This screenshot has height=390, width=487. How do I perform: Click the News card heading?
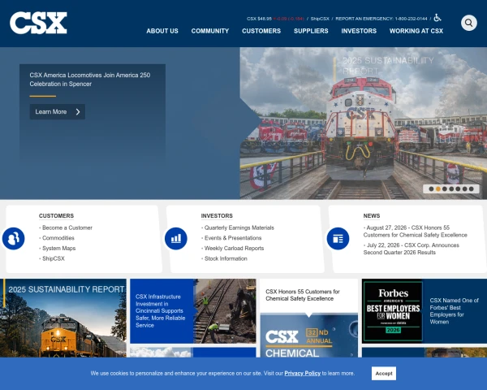(372, 215)
